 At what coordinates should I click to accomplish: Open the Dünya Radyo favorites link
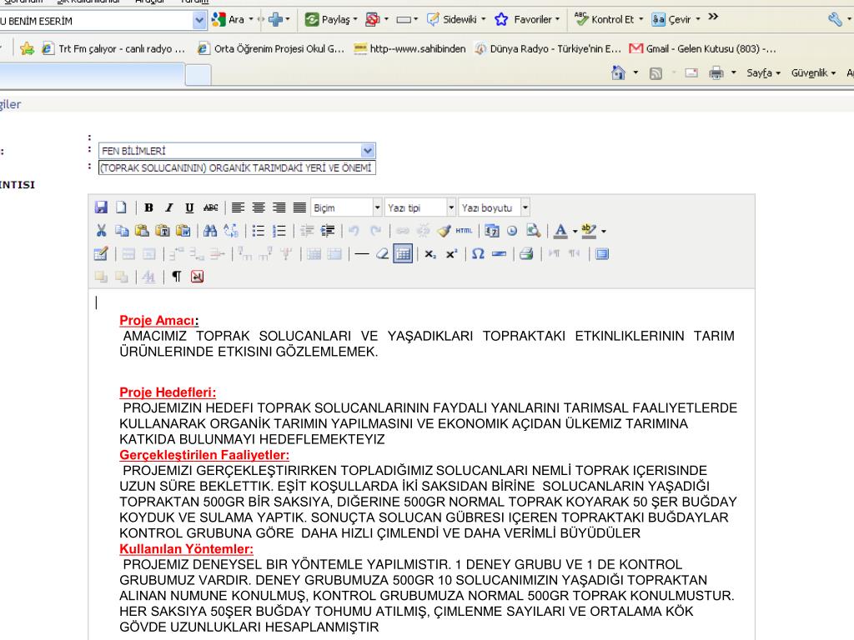548,49
